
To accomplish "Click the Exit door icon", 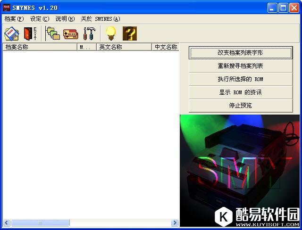I will point(30,33).
